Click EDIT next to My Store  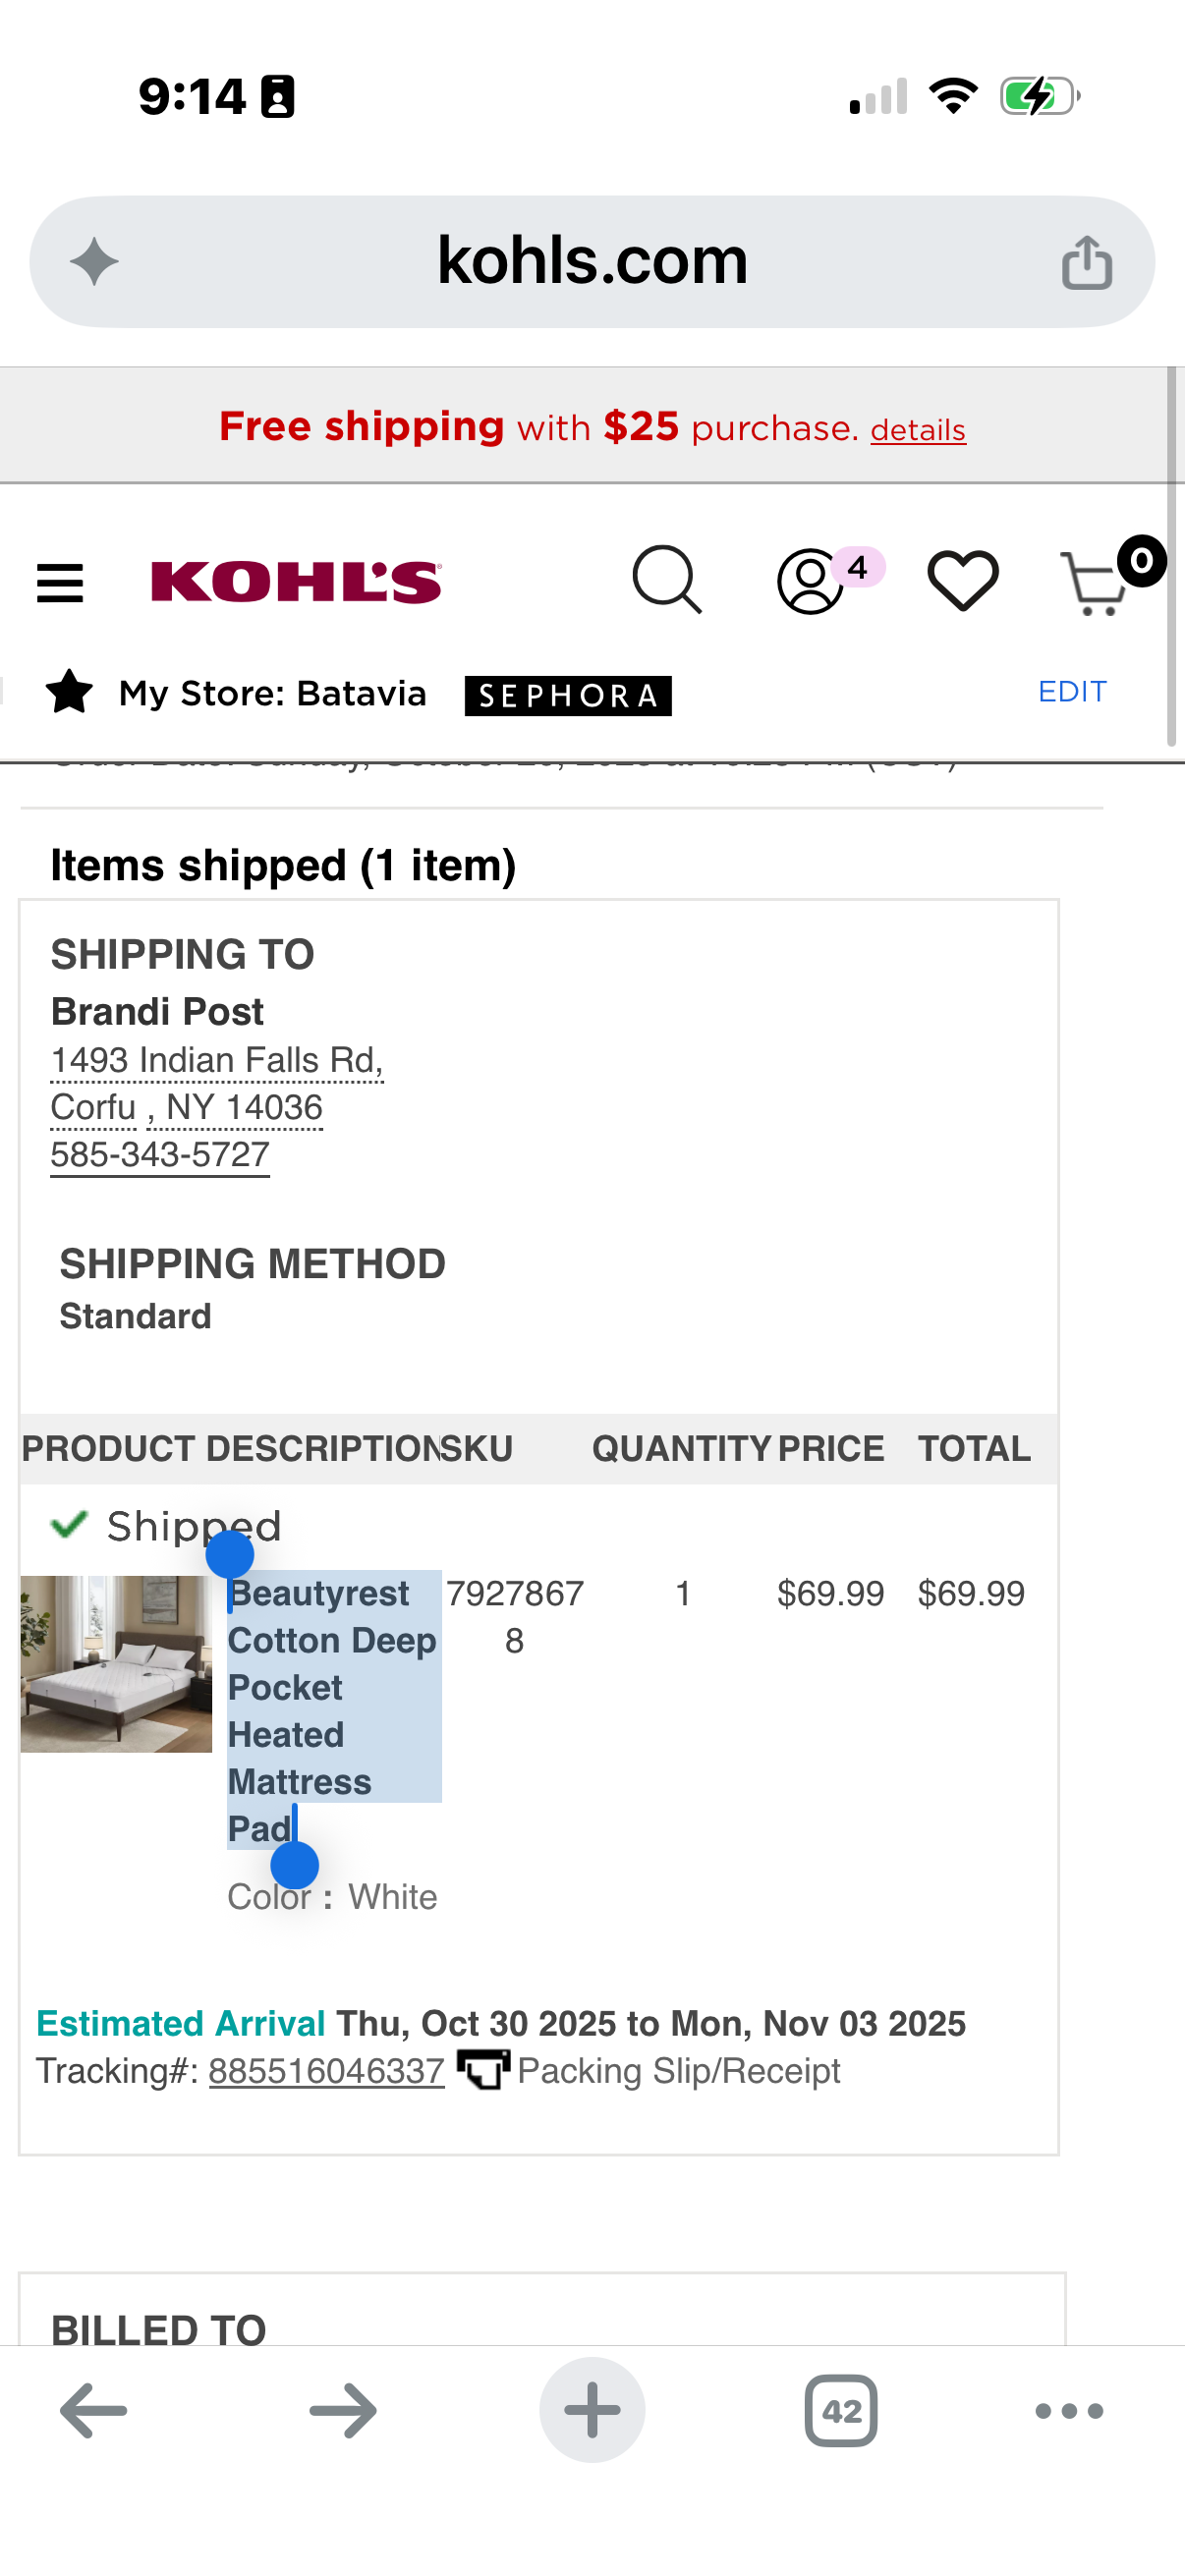coord(1072,691)
